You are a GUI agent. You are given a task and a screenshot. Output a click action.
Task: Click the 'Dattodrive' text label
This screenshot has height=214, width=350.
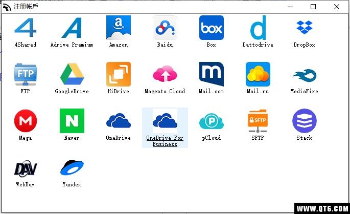(x=258, y=45)
